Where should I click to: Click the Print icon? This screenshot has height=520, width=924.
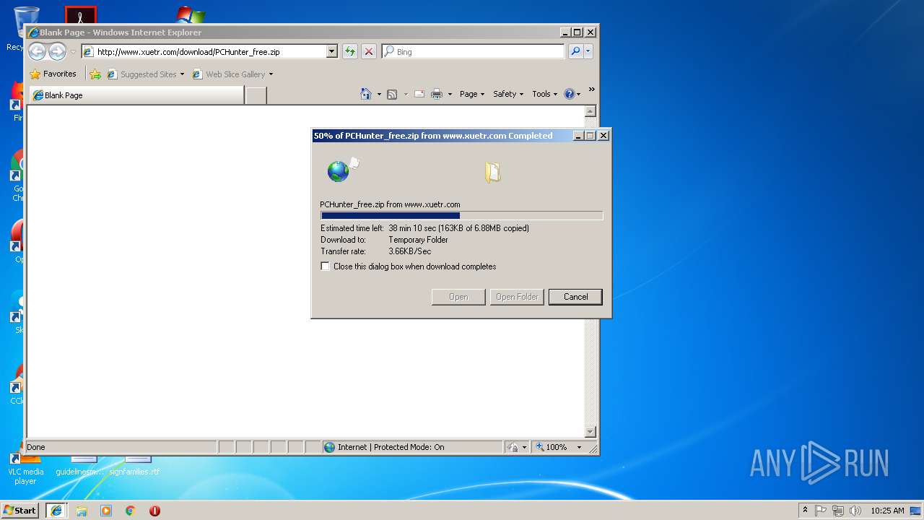(437, 94)
